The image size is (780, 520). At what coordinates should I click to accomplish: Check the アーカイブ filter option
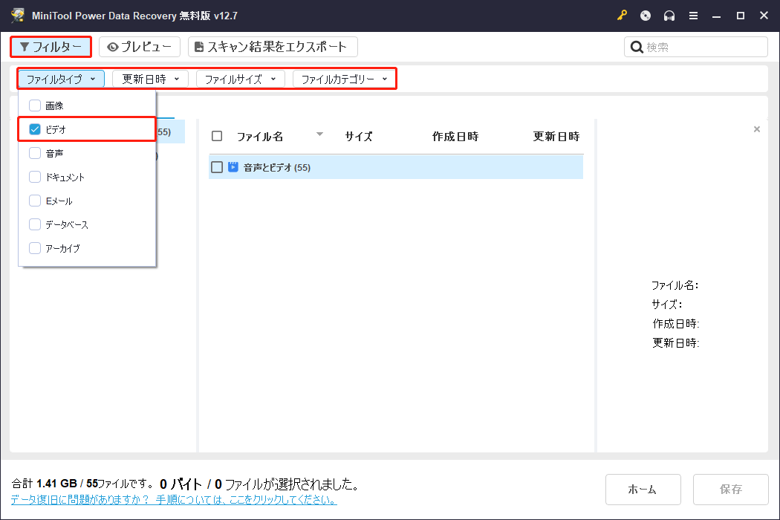(x=33, y=248)
